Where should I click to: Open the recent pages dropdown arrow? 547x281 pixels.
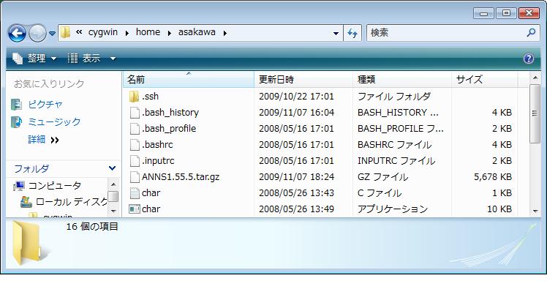pyautogui.click(x=52, y=34)
